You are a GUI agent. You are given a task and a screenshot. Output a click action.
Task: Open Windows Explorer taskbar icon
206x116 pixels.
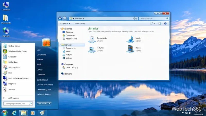24,113
